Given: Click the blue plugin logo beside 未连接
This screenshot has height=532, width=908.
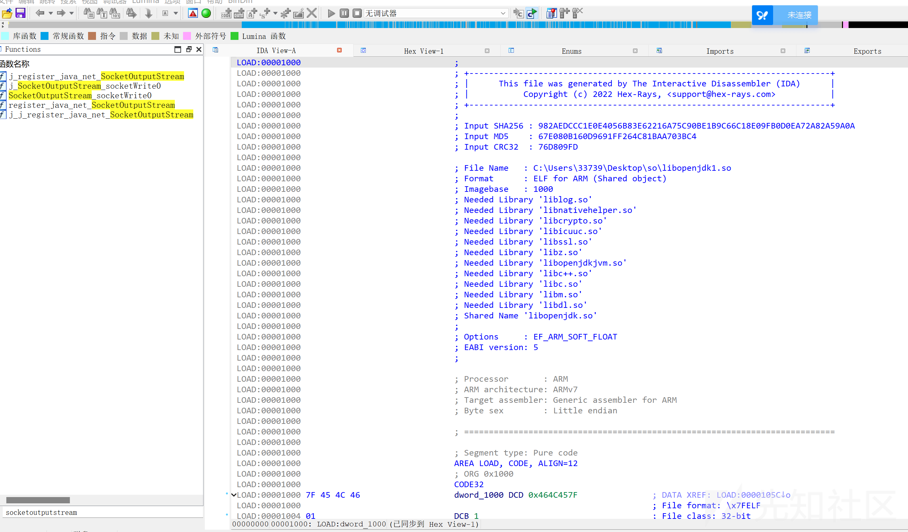Looking at the screenshot, I should 763,15.
